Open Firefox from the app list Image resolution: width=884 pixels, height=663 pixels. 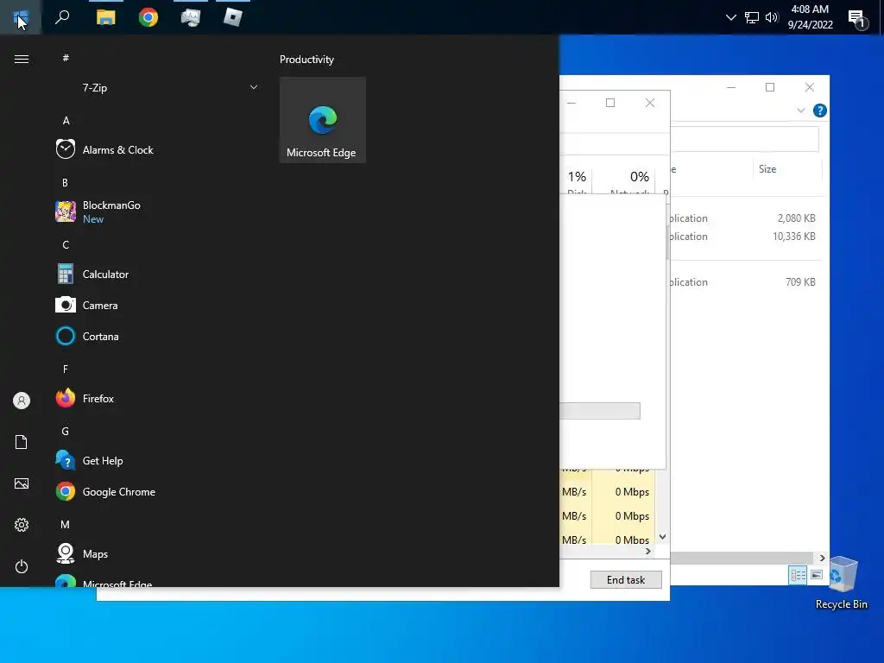click(x=158, y=399)
